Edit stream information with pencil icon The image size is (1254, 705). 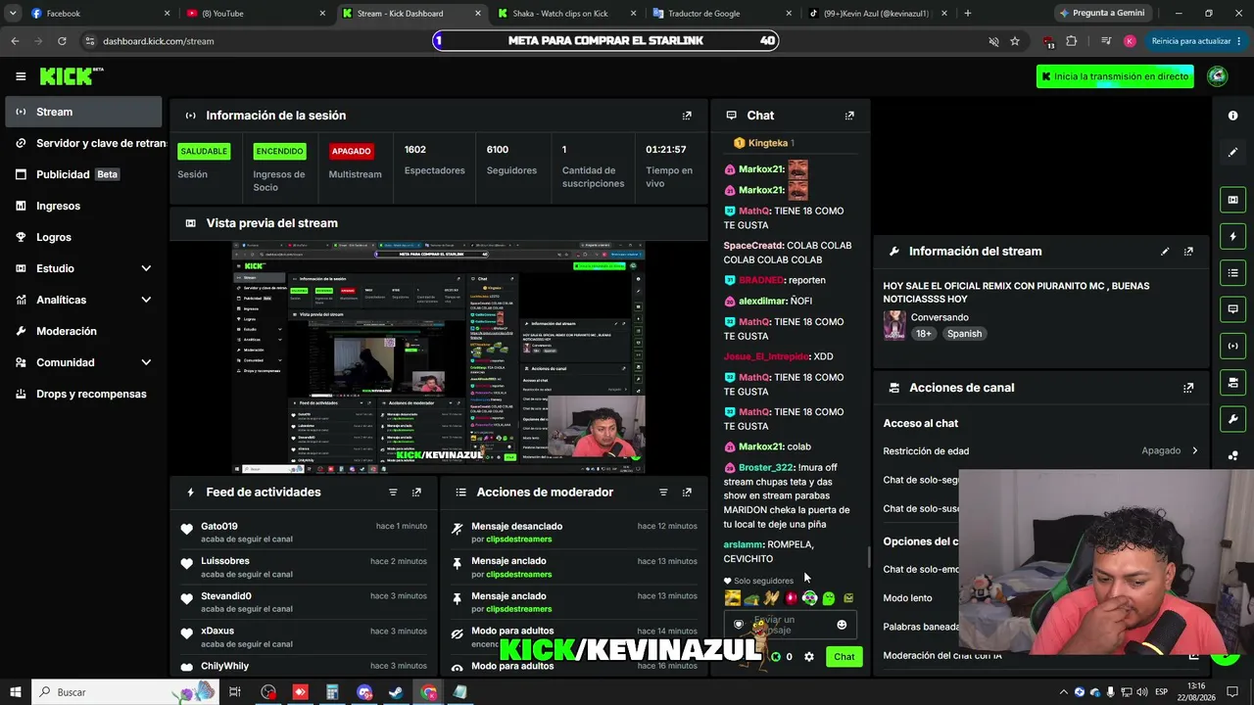point(1165,252)
